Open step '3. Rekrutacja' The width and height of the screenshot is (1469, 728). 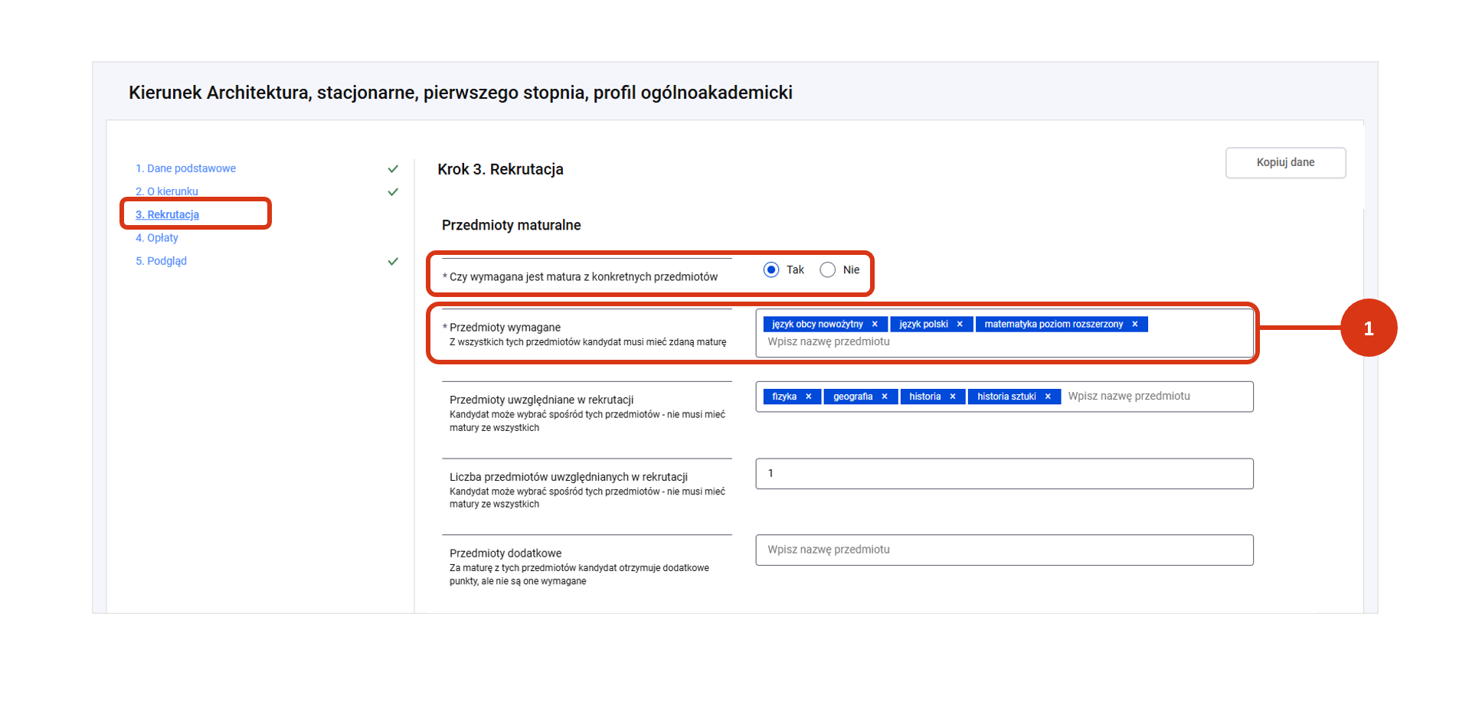point(167,215)
